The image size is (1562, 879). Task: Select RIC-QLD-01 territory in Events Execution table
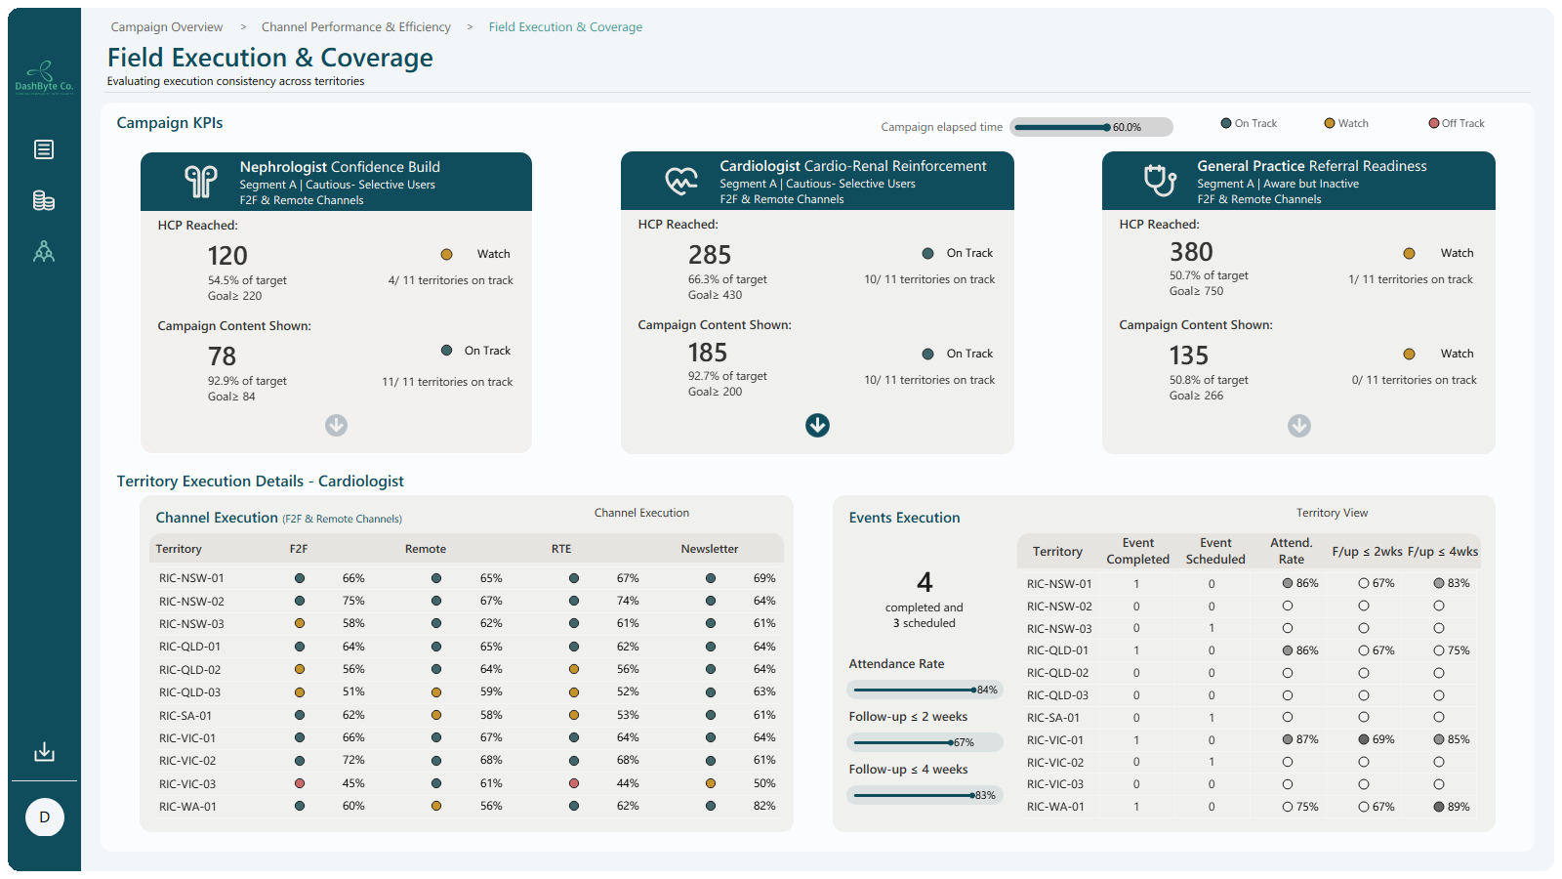click(1057, 650)
